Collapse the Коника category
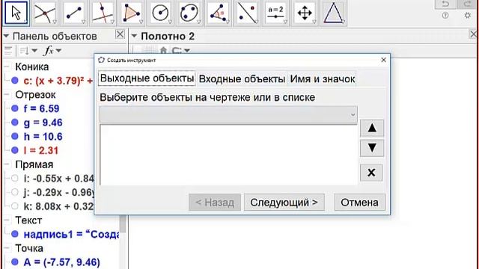The width and height of the screenshot is (479, 269). pyautogui.click(x=6, y=67)
